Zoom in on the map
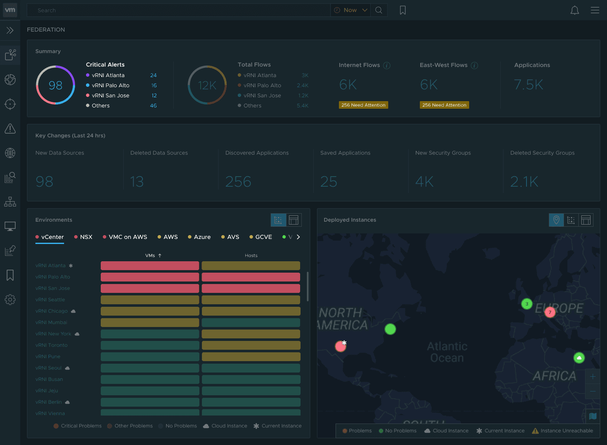The width and height of the screenshot is (607, 445). pyautogui.click(x=593, y=376)
